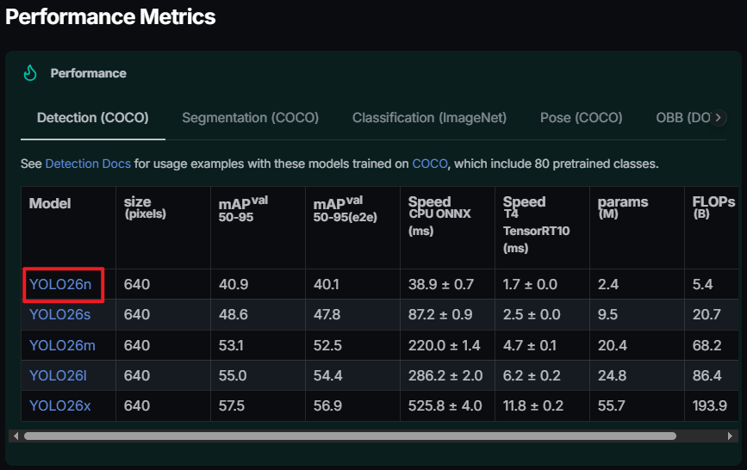Click the 57.5 mAP value
Screen dimensions: 747x470
tap(232, 405)
